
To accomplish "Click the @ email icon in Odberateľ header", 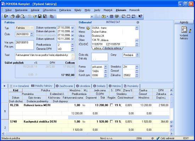I will 138,22.
